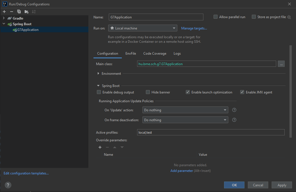The image size is (296, 192).
Task: Open help for 'Update' action policy
Action: click(x=234, y=110)
